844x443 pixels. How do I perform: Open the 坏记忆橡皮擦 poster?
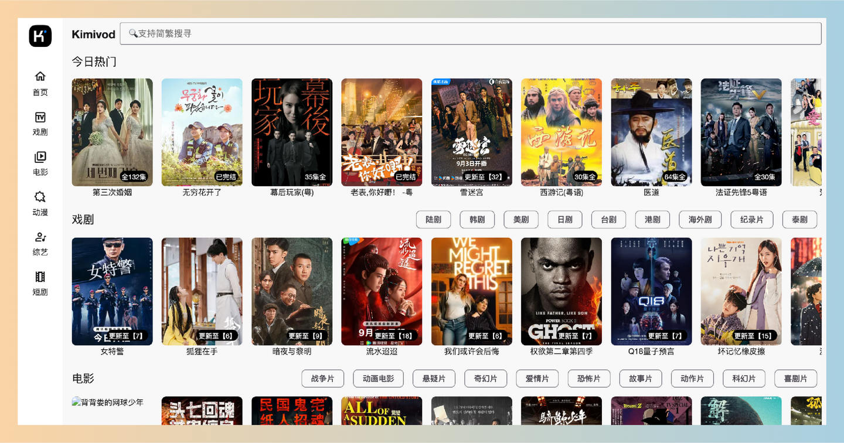coord(741,291)
